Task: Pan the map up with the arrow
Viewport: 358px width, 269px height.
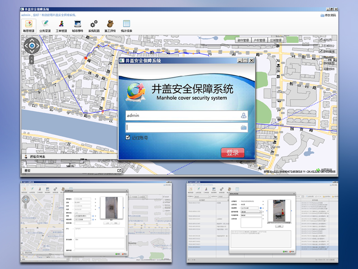Action: point(32,40)
